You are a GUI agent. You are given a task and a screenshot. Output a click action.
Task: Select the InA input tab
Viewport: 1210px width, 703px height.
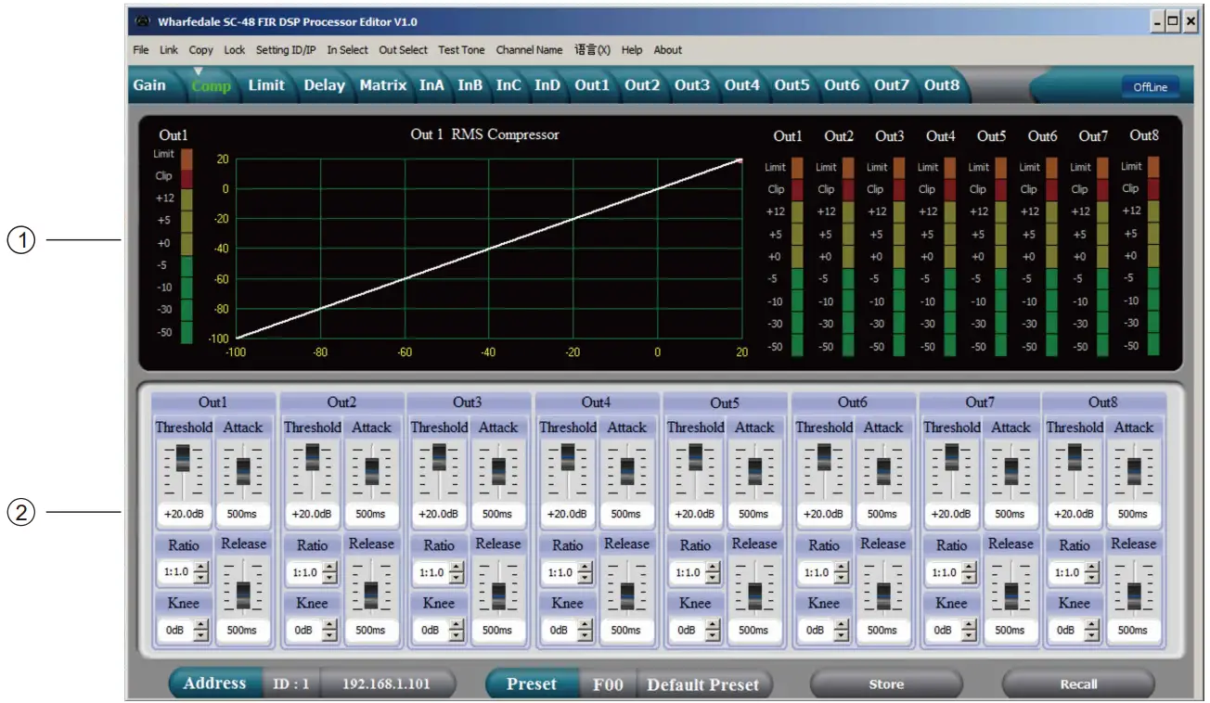pos(431,85)
